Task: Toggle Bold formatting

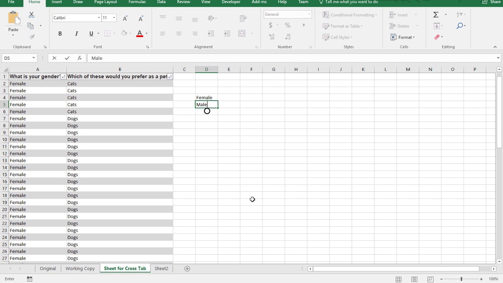Action: coord(60,34)
